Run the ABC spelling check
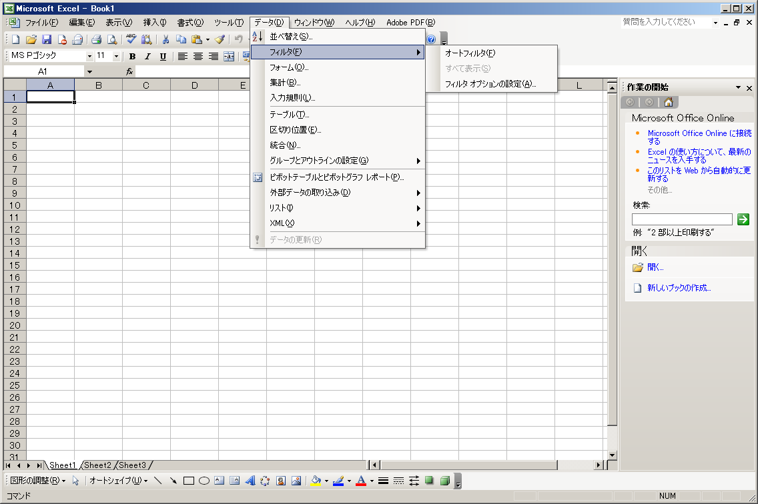This screenshot has height=504, width=758. (x=131, y=39)
